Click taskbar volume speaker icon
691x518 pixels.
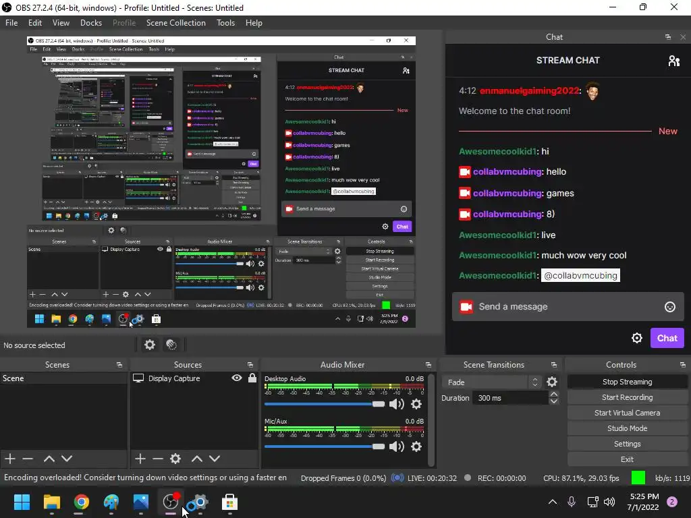[x=609, y=502]
